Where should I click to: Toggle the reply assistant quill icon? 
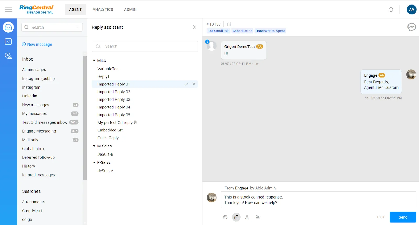[236, 217]
